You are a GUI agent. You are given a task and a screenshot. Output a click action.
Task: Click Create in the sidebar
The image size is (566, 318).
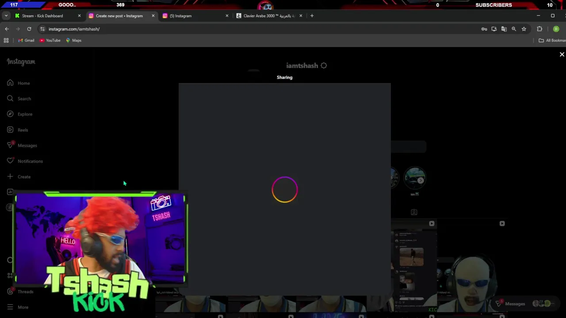click(19, 177)
